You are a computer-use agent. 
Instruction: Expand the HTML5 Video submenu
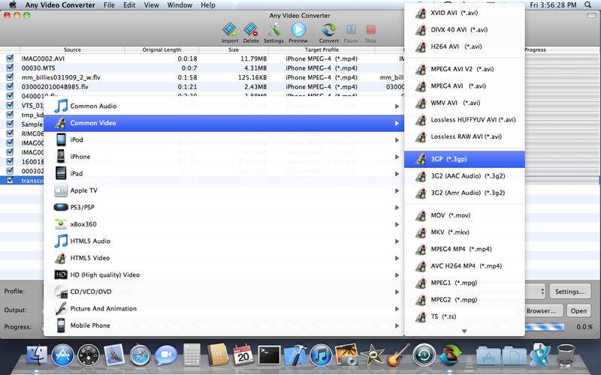(224, 258)
